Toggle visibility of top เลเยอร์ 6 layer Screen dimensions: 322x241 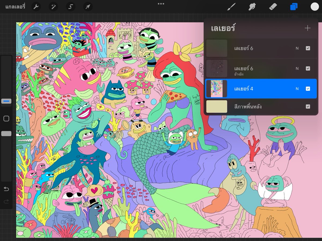click(x=308, y=48)
